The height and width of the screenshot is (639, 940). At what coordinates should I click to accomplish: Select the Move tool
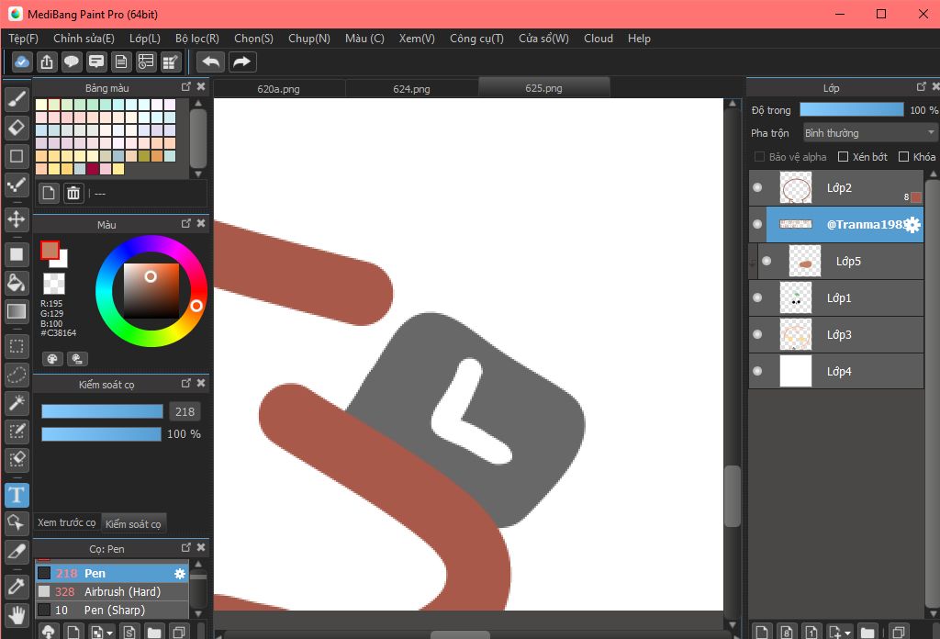pos(17,219)
